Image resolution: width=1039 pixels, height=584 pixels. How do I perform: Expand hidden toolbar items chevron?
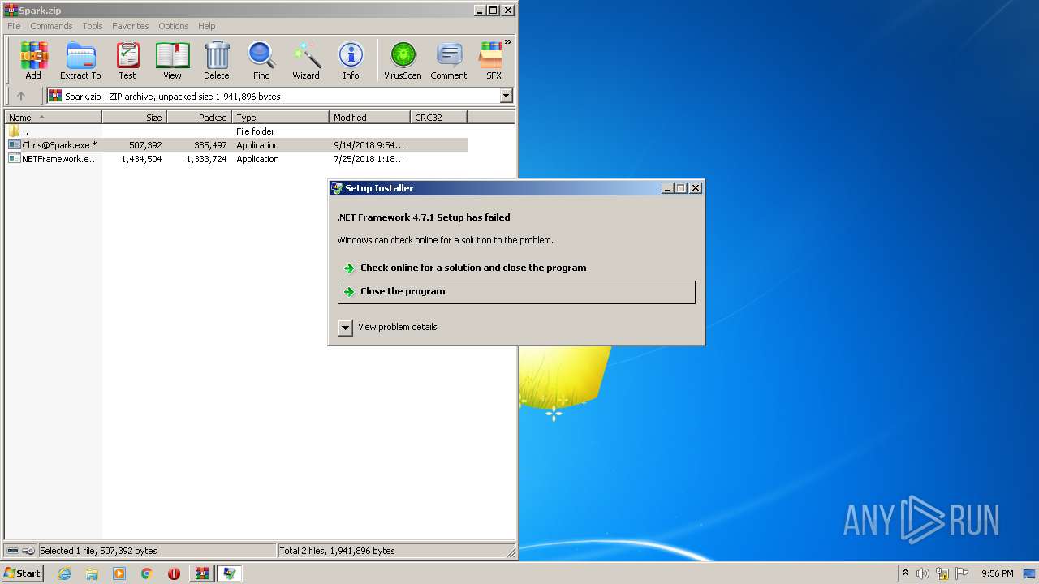click(508, 42)
